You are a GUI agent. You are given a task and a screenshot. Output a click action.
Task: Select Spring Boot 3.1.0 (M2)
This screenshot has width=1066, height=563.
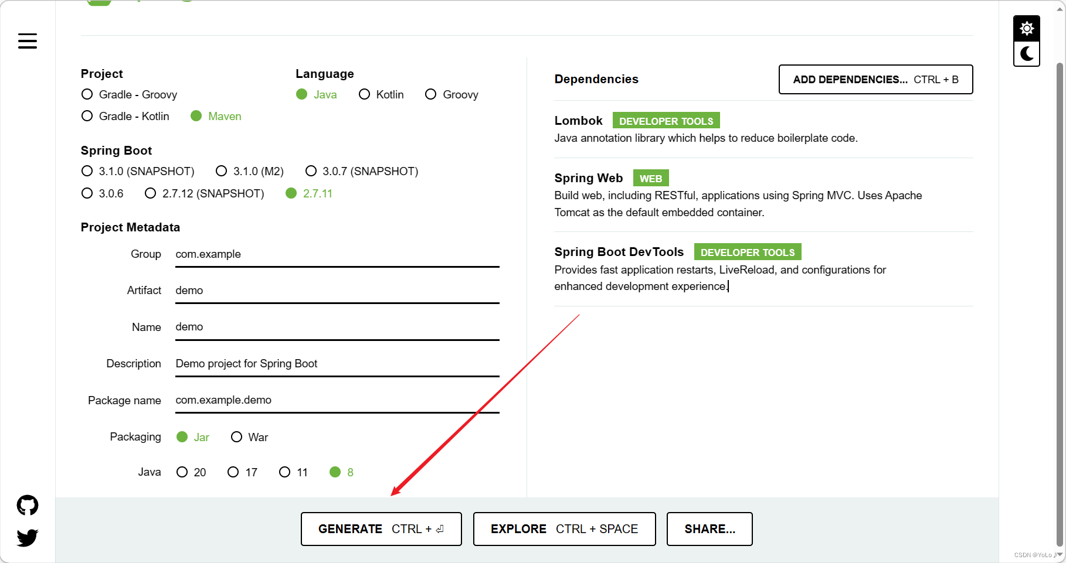tap(250, 171)
